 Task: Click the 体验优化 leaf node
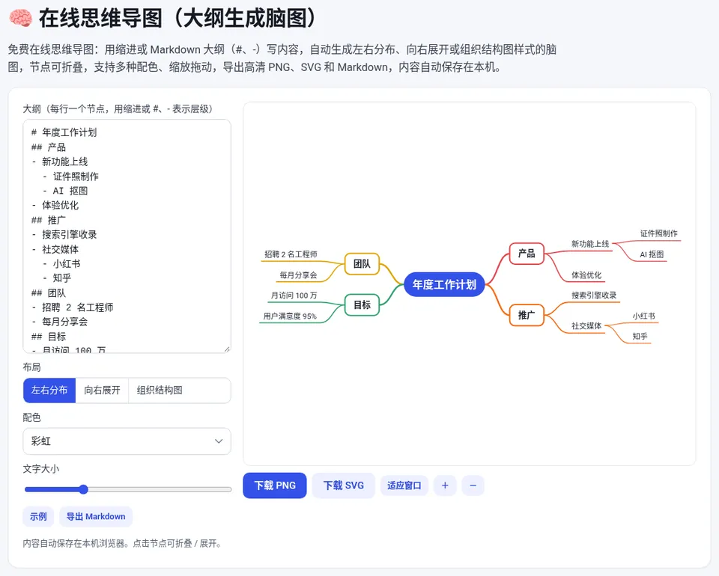[x=586, y=275]
